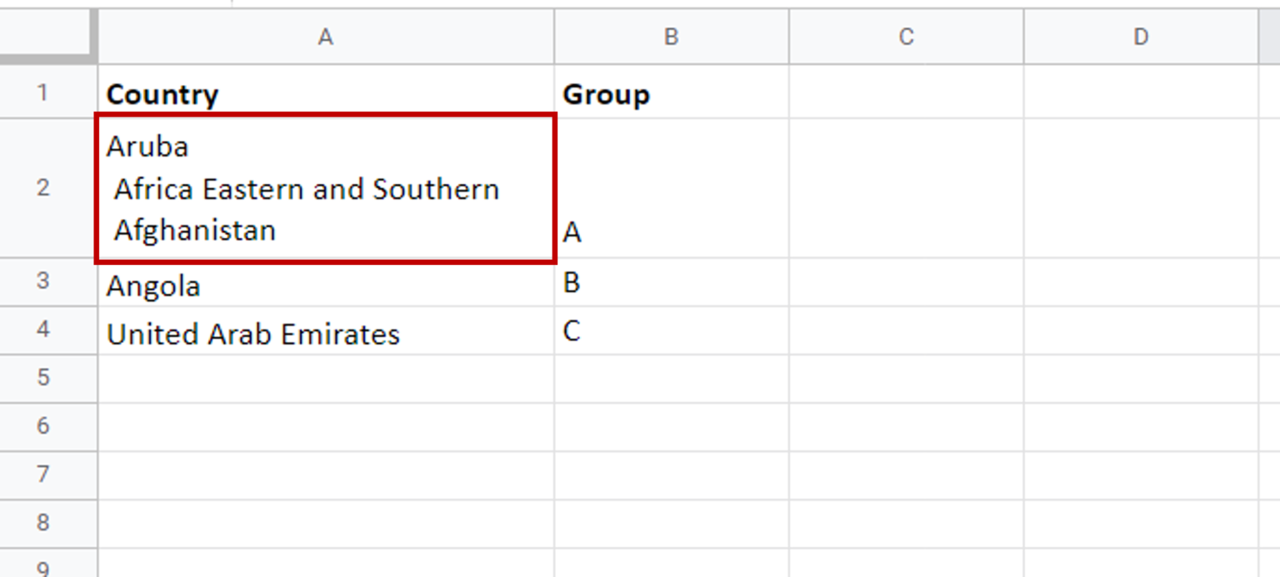The height and width of the screenshot is (577, 1280).
Task: Select cell B2 containing letter A
Action: (672, 188)
